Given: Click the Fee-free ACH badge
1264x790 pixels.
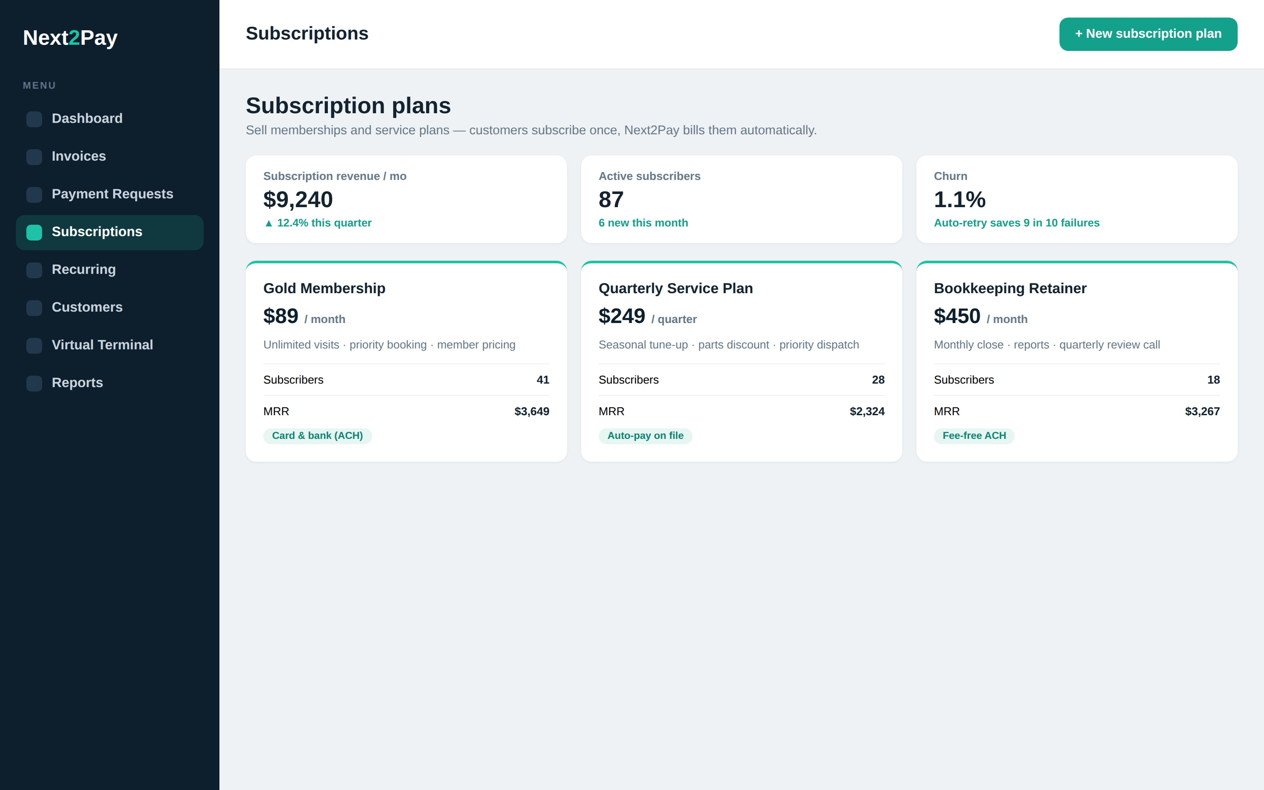Looking at the screenshot, I should pos(974,436).
